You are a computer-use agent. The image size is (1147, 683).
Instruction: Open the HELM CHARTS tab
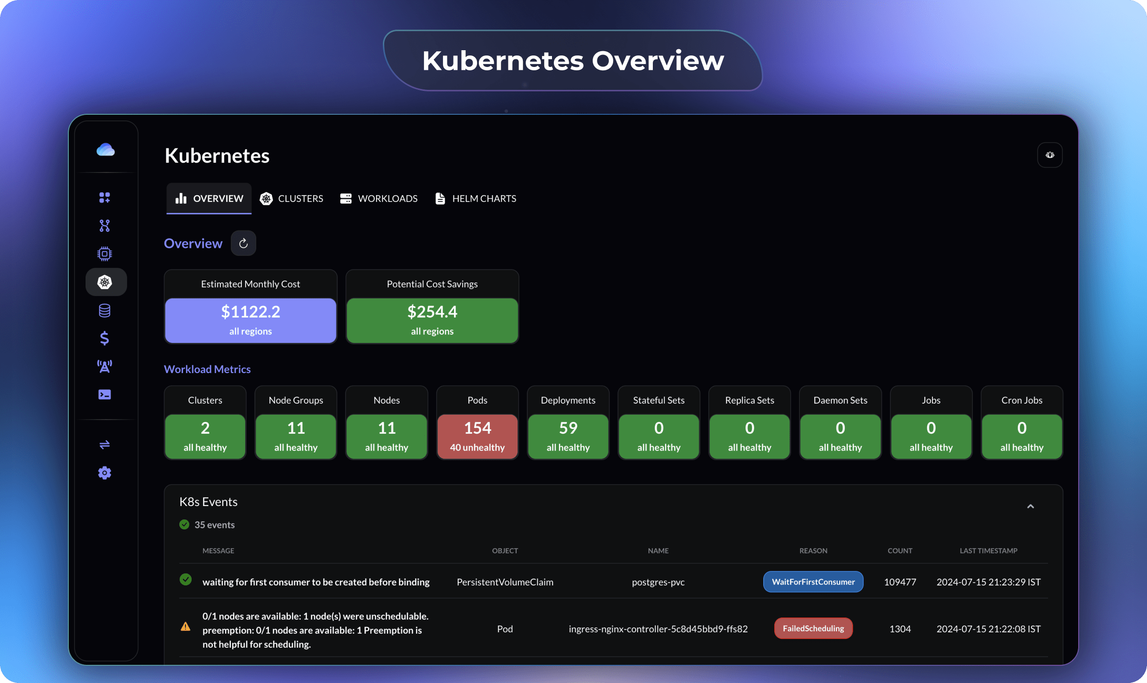coord(475,198)
